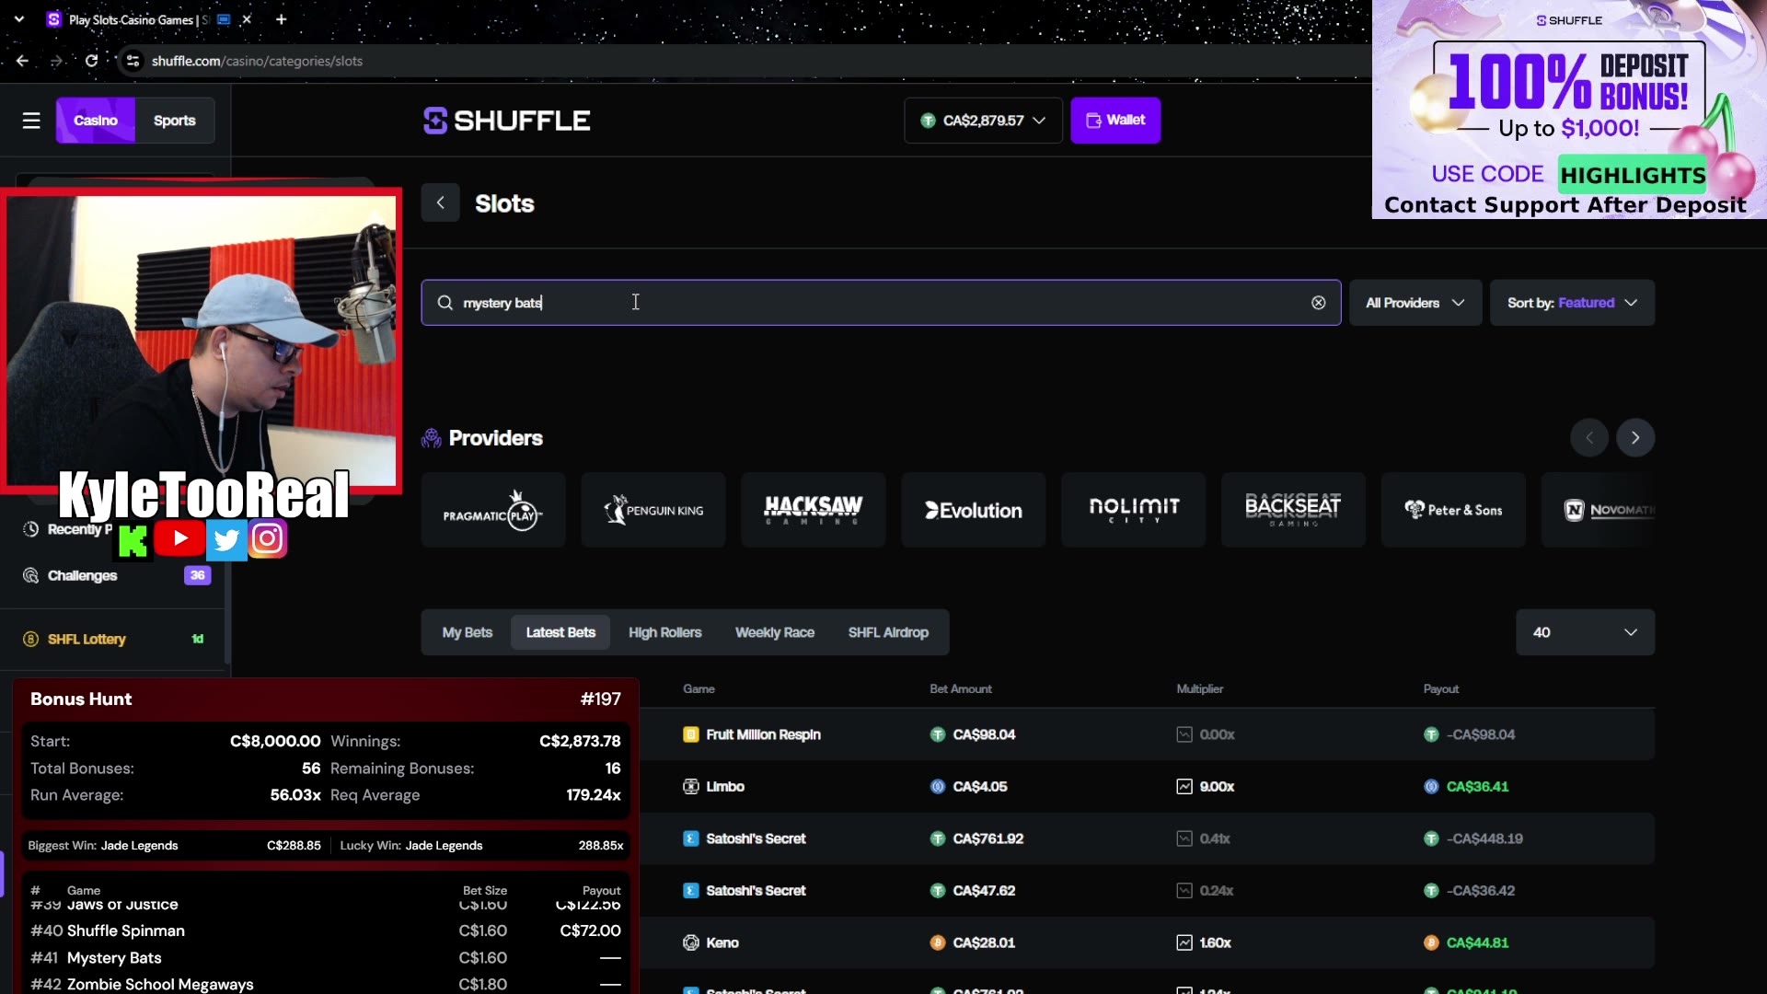
Task: Click the Shuffle logo
Action: [x=506, y=121]
